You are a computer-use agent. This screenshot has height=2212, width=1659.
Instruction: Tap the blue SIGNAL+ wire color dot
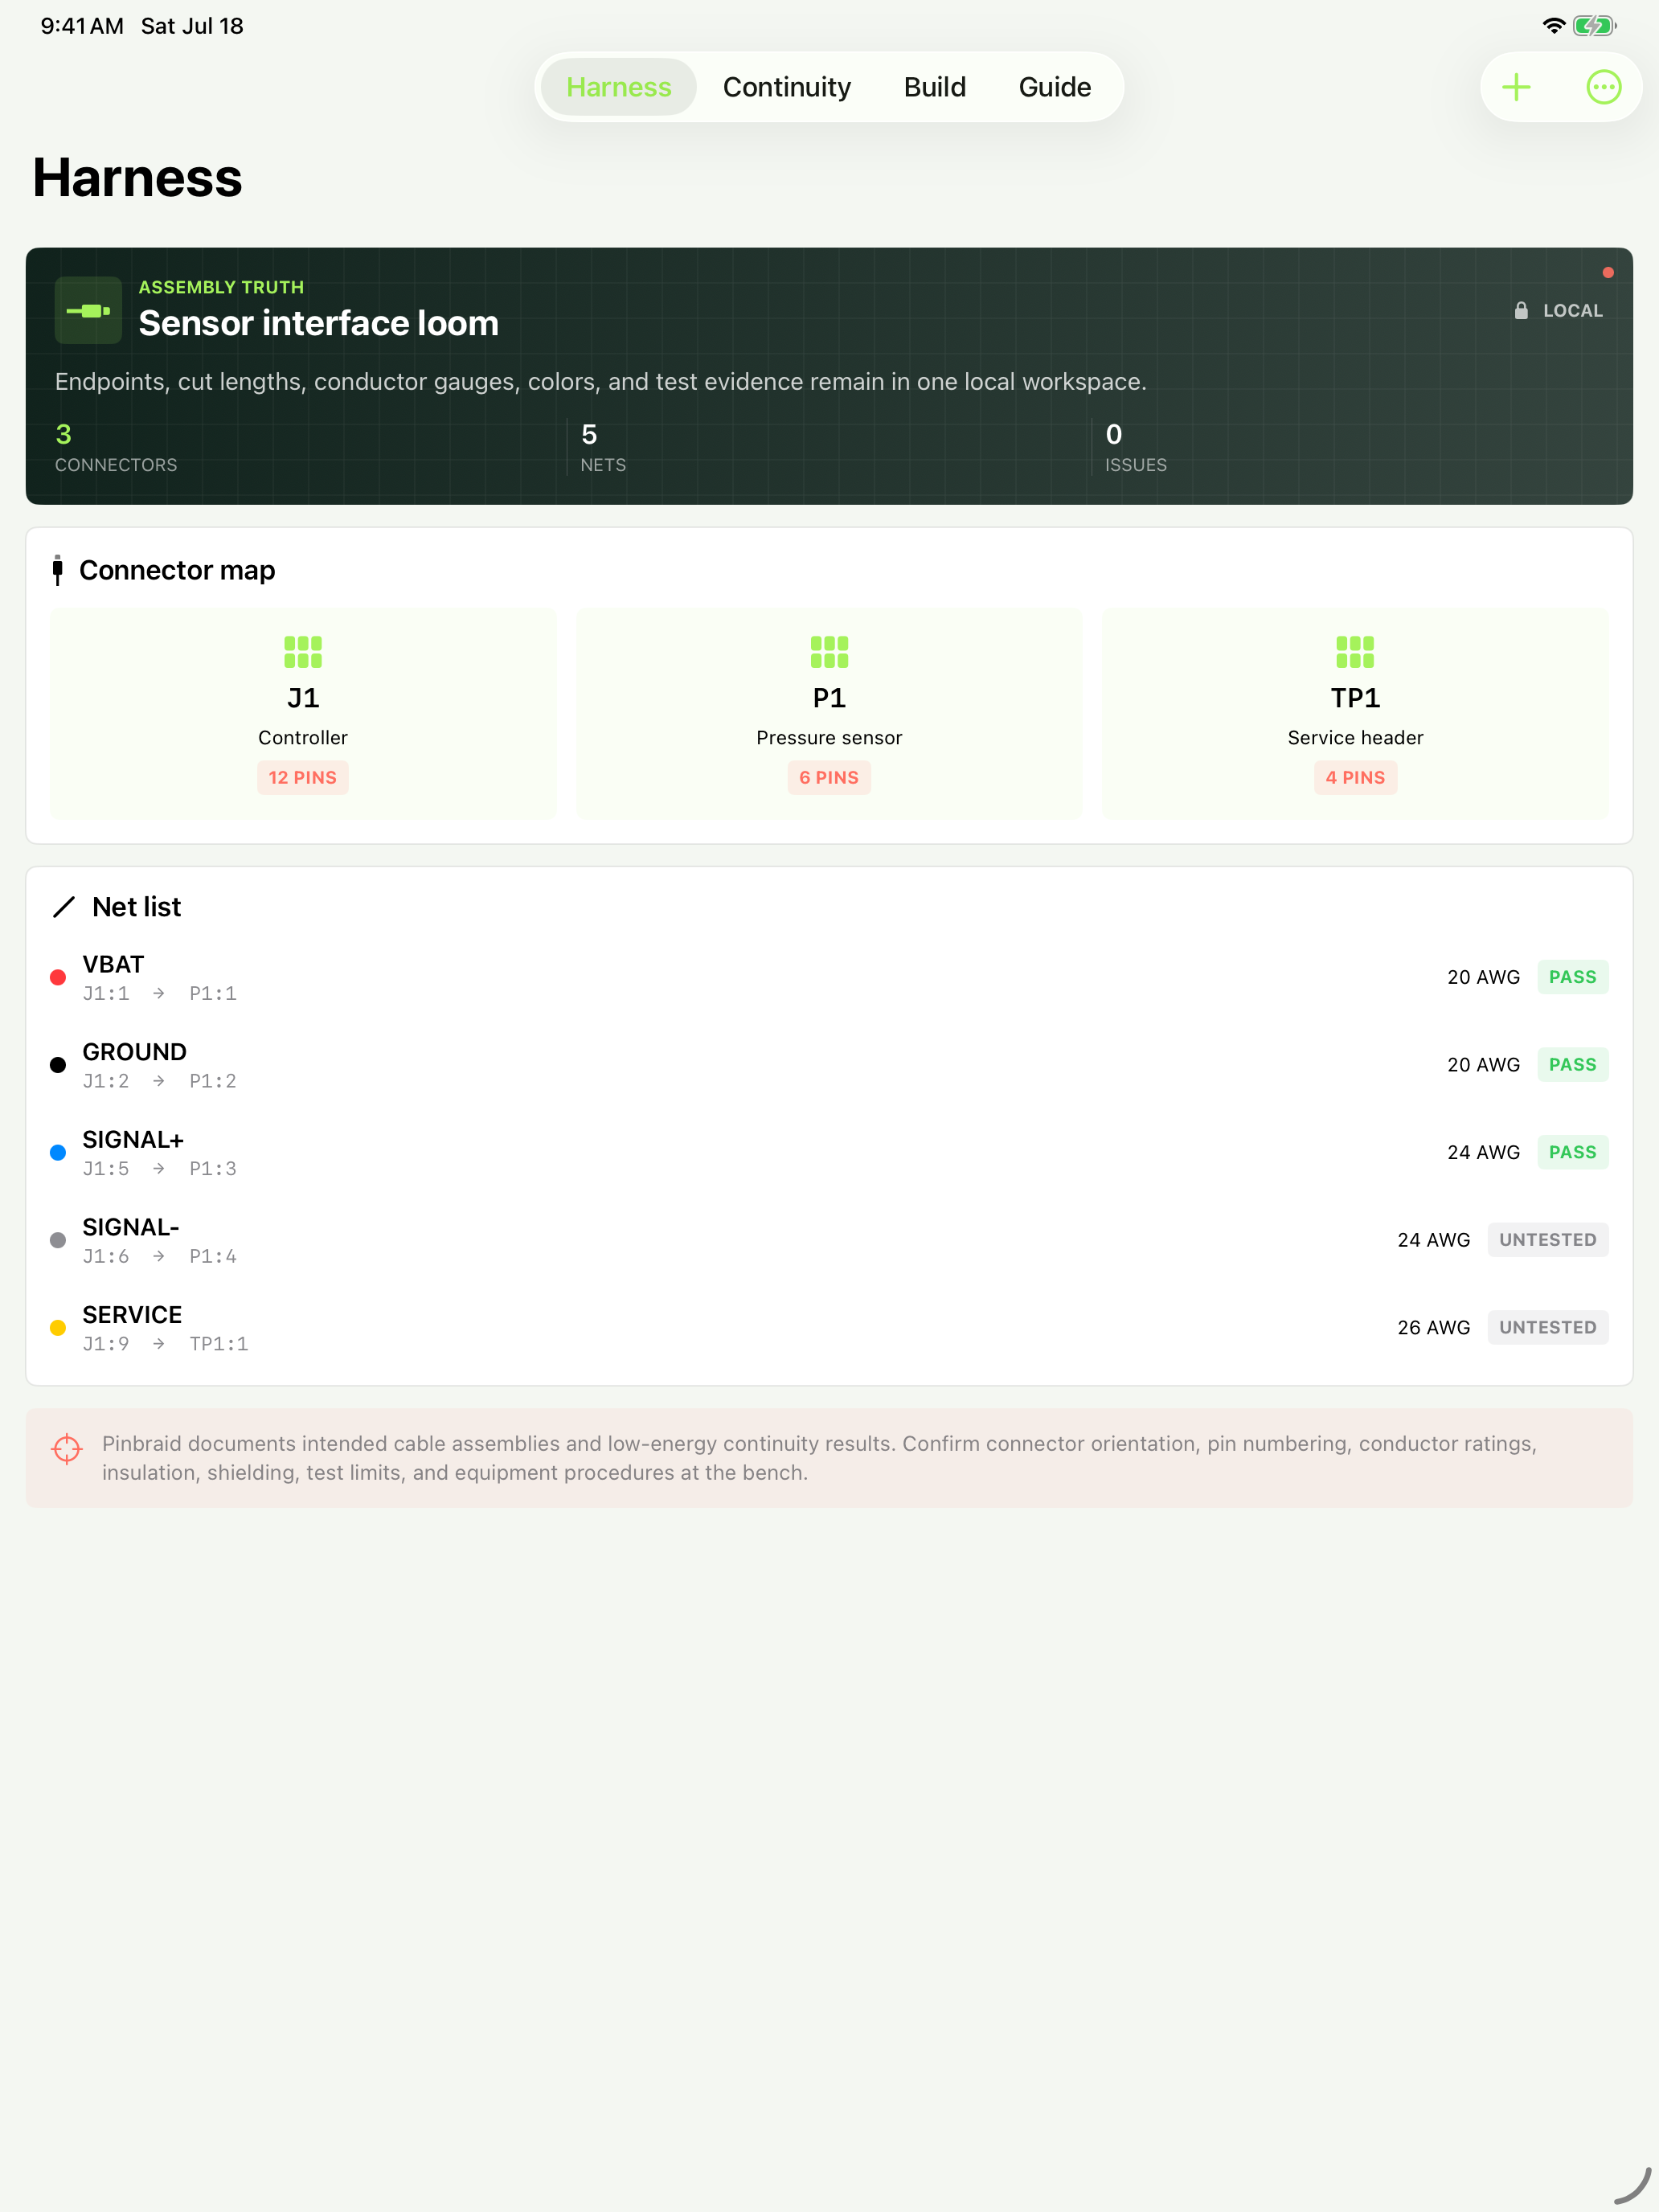click(x=58, y=1152)
